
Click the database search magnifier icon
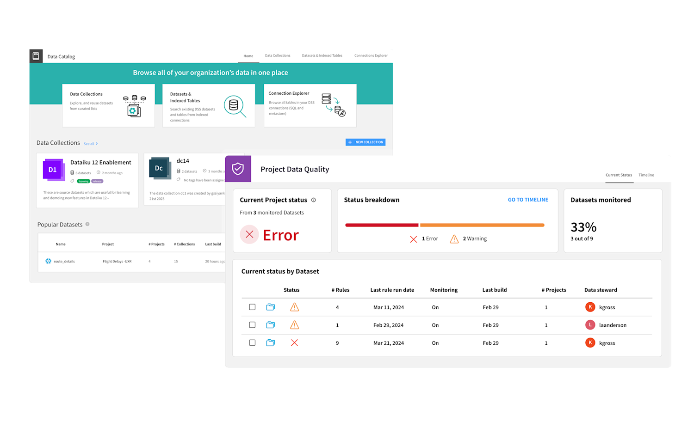[x=235, y=106]
